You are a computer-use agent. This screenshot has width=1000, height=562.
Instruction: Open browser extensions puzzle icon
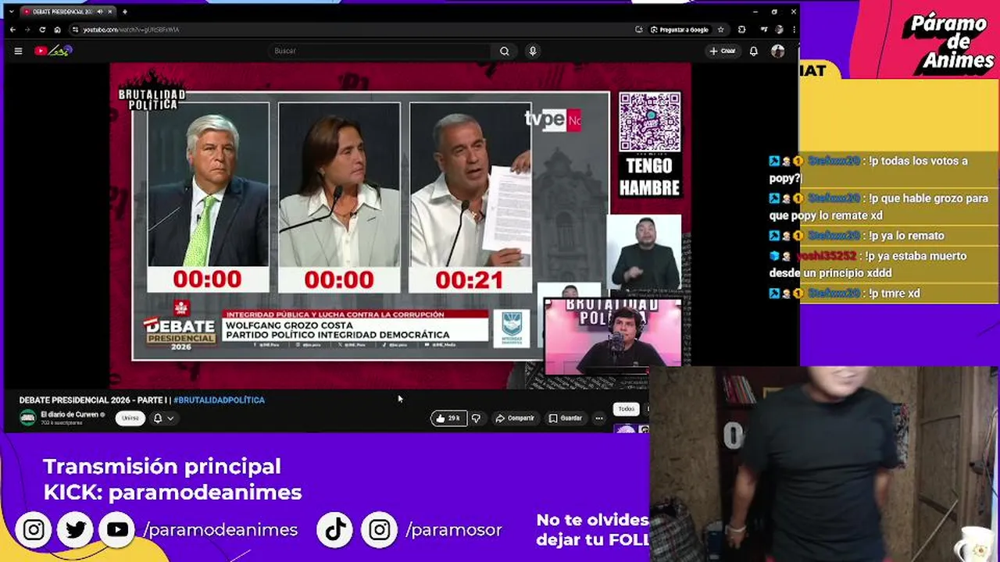[741, 30]
